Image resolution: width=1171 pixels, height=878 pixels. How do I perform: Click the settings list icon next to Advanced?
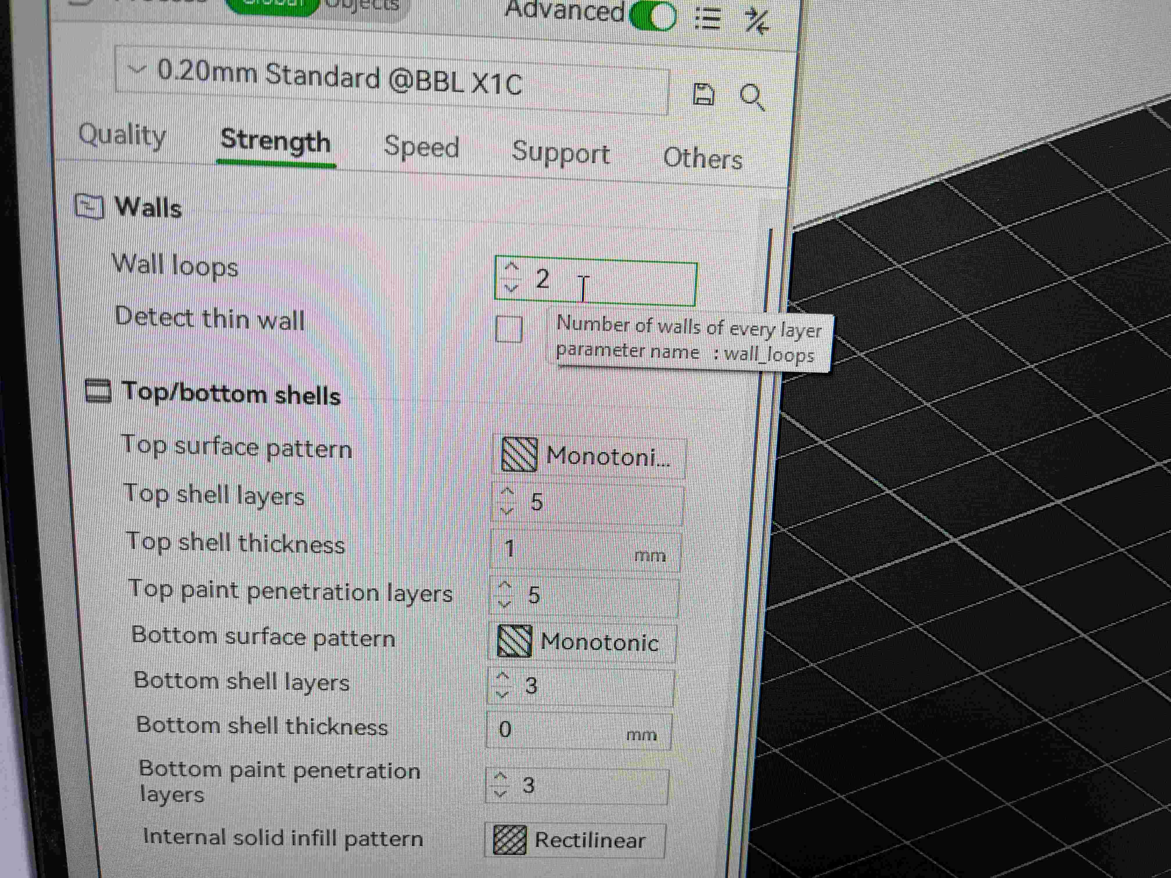pos(708,19)
